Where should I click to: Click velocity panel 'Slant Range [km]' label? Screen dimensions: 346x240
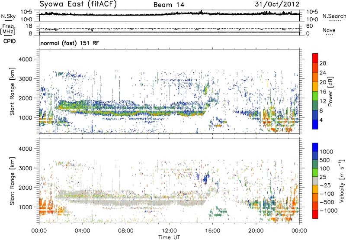pos(12,181)
